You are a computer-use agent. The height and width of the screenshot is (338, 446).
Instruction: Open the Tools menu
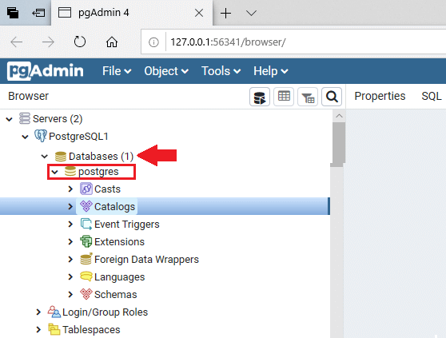tap(221, 71)
